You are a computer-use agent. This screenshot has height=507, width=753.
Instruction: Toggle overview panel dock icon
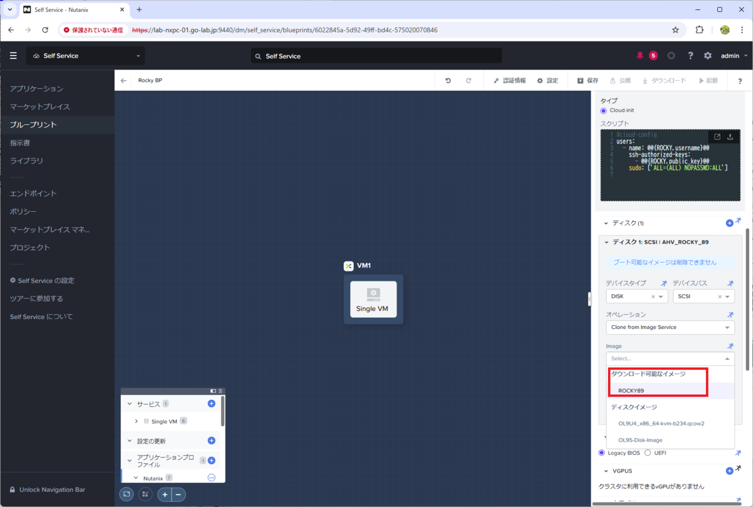click(213, 391)
